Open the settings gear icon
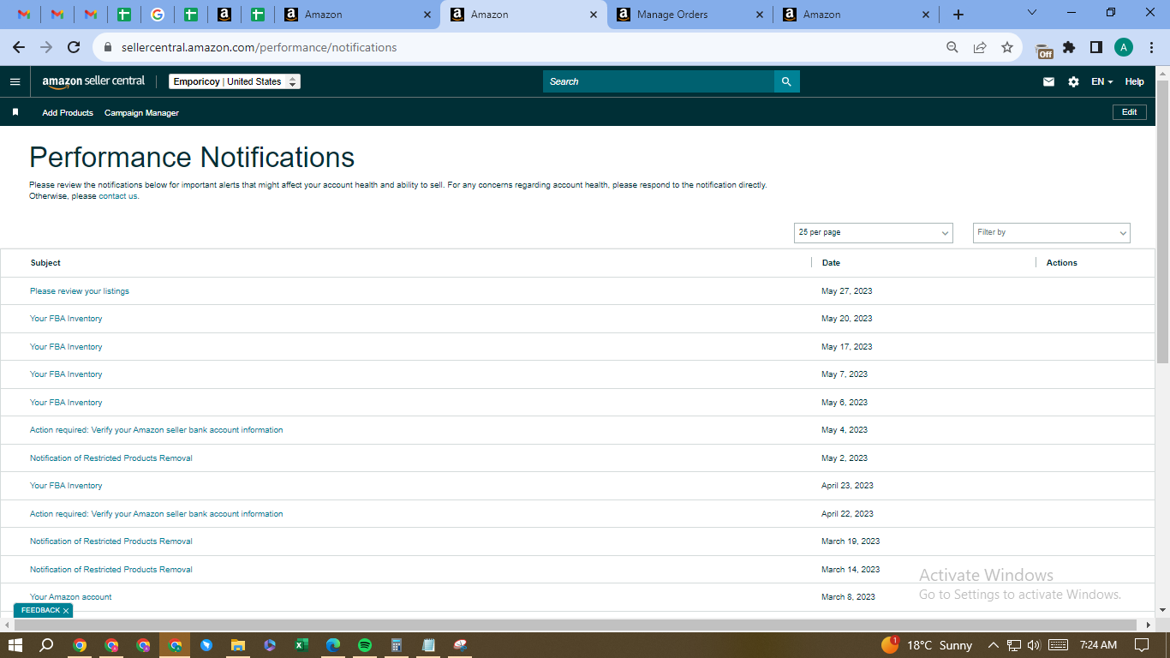This screenshot has height=658, width=1170. [x=1073, y=81]
